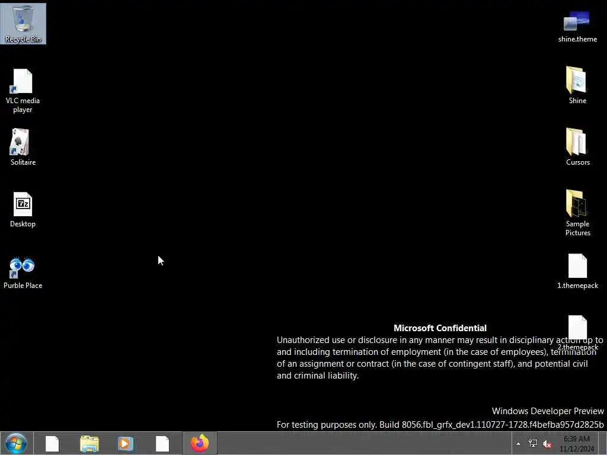Select the shine.theme file icon
The image size is (607, 455).
pos(577,27)
